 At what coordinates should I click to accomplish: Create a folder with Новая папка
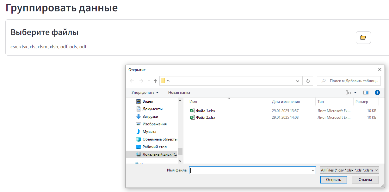[179, 93]
